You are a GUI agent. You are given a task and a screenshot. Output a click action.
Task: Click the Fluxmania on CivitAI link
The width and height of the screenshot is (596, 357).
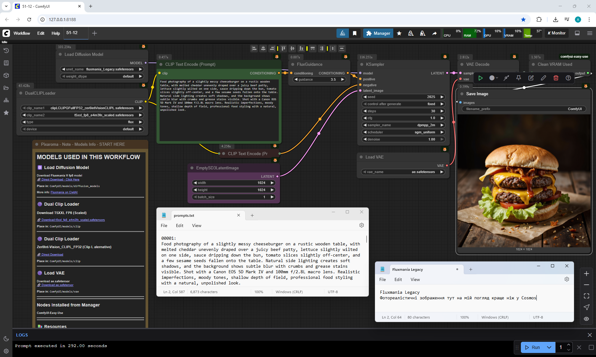tap(64, 192)
